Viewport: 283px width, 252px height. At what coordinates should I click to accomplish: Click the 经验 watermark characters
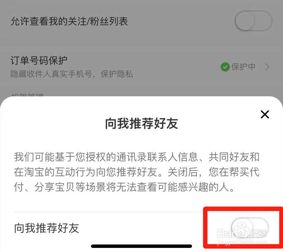tap(259, 233)
